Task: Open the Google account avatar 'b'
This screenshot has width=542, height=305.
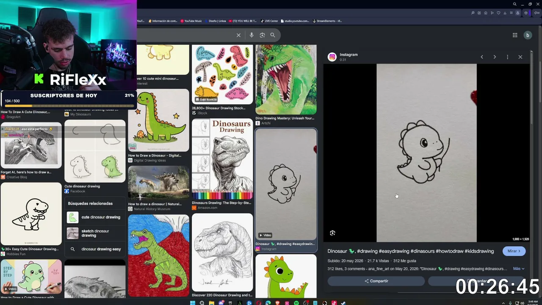Action: point(528,35)
